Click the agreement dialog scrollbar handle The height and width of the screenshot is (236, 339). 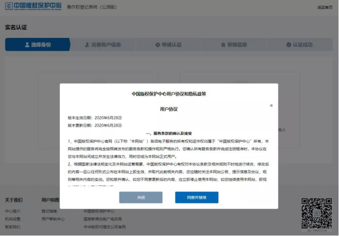(x=271, y=106)
